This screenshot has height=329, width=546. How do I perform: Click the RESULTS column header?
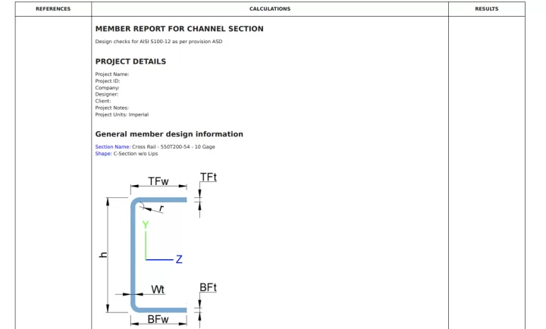point(486,9)
